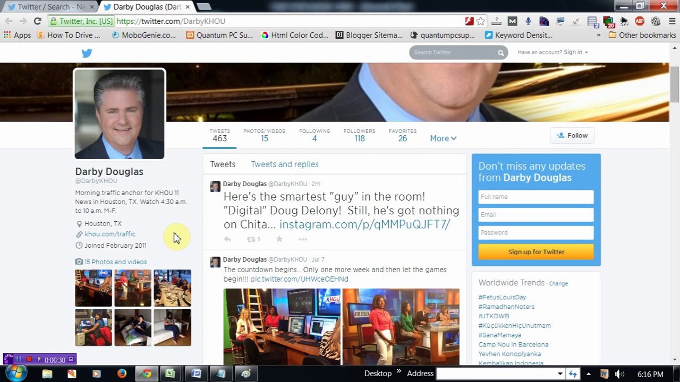
Task: Click the page vertical scrollbar thumb
Action: pyautogui.click(x=675, y=85)
